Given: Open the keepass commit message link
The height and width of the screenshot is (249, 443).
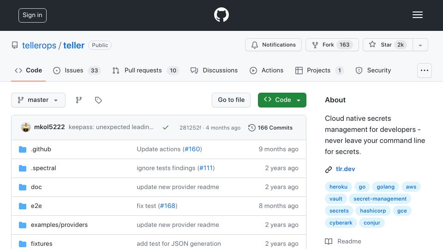Looking at the screenshot, I should [x=111, y=127].
